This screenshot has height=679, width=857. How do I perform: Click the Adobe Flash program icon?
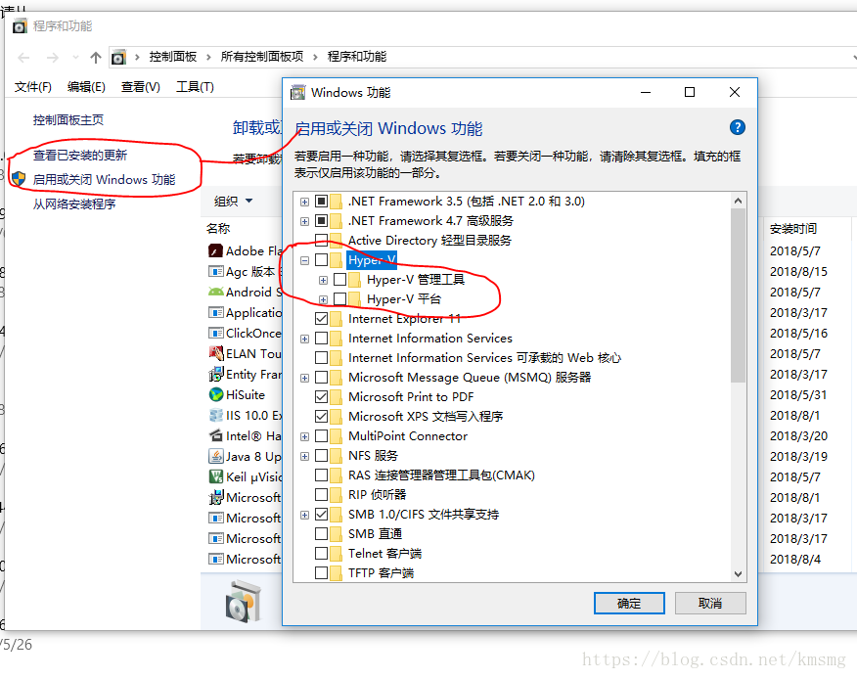pyautogui.click(x=216, y=250)
